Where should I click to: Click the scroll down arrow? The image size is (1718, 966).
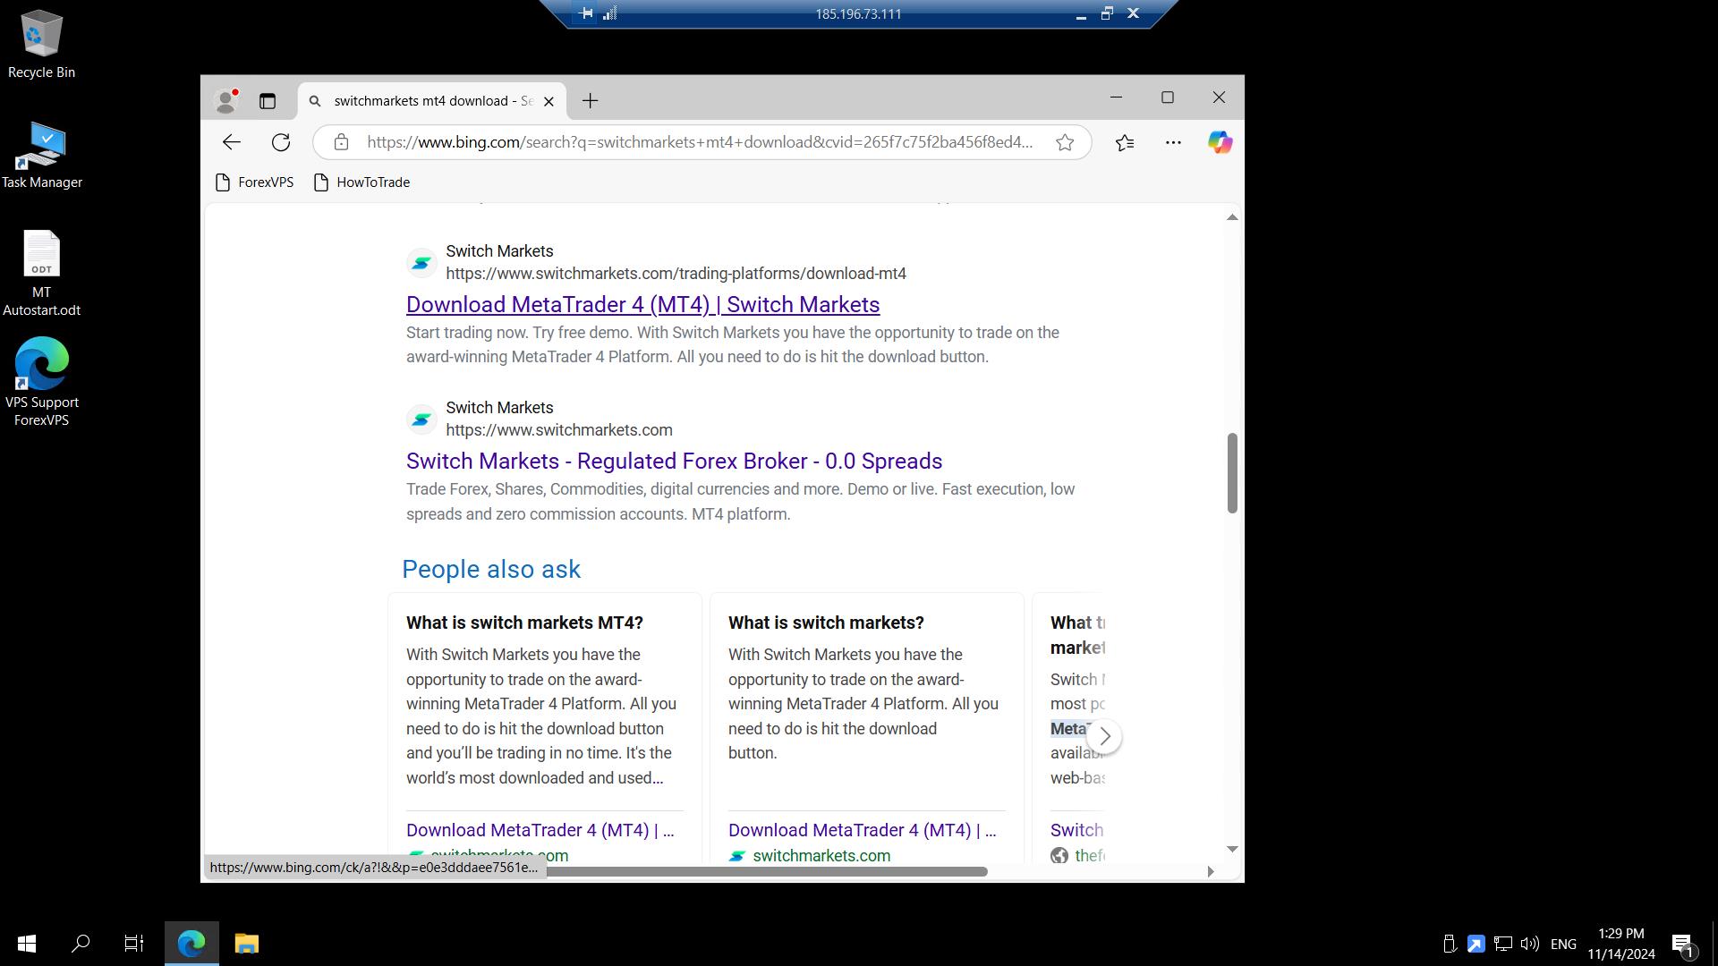pos(1232,849)
